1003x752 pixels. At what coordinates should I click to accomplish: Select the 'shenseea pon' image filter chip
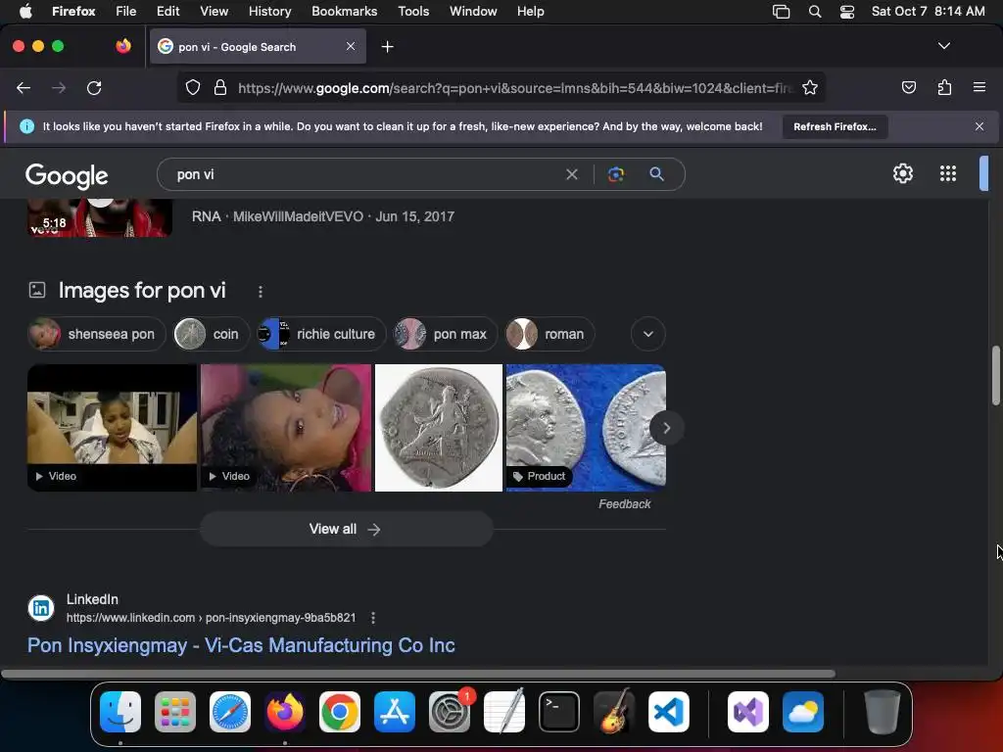point(97,334)
